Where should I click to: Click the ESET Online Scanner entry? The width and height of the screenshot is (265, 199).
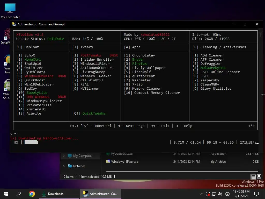(220, 72)
